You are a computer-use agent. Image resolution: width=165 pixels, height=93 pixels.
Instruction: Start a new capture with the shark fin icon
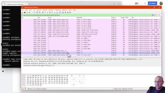coord(22,12)
